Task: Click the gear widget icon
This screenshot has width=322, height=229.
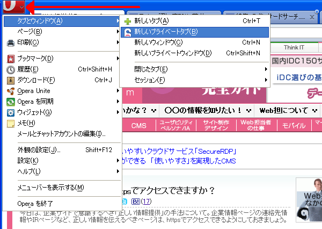Action: 11,112
